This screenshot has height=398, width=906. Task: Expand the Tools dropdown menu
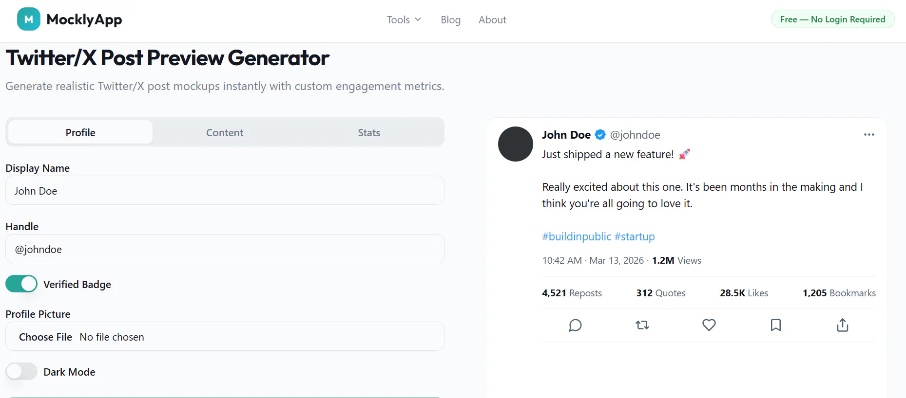[x=404, y=20]
